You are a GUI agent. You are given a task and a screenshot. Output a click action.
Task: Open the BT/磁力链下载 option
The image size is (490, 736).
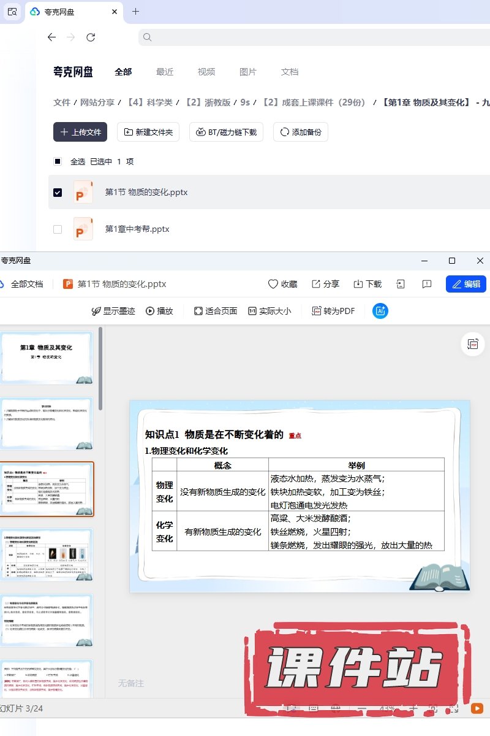227,132
